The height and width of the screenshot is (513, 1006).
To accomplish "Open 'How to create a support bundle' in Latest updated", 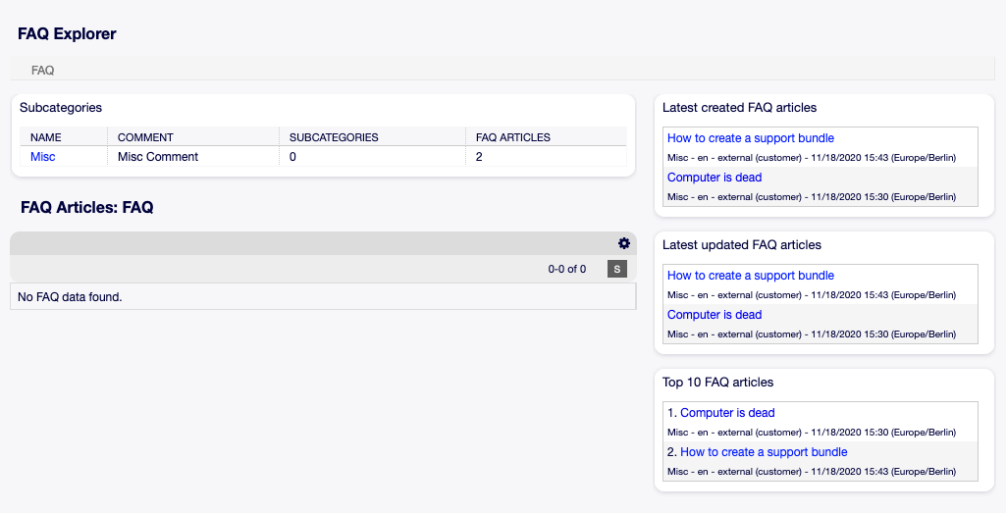I will 750,276.
